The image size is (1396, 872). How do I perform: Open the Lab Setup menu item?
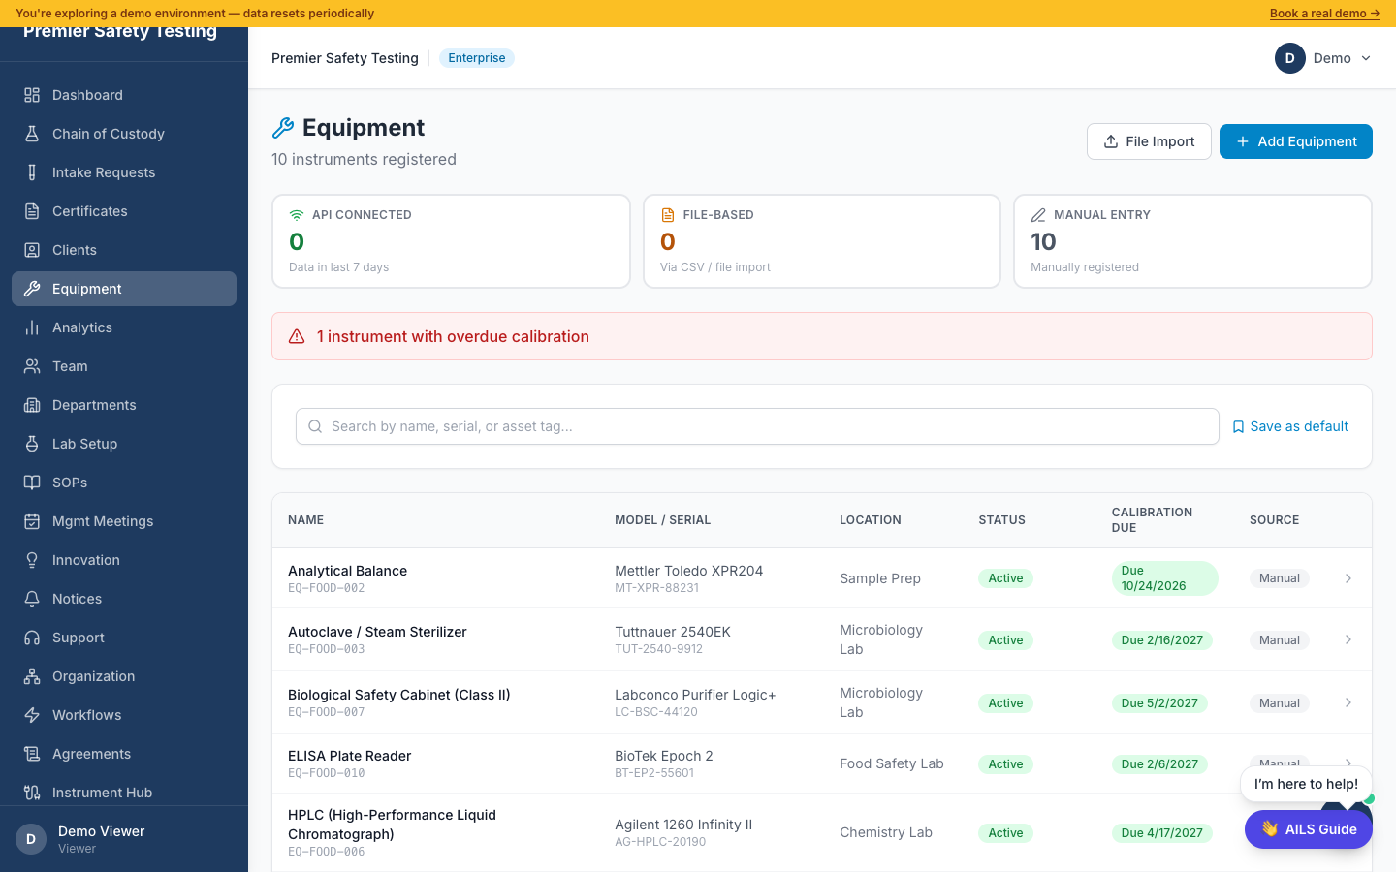[124, 444]
